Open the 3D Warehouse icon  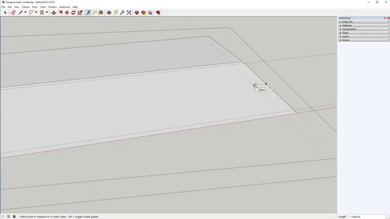[136, 12]
